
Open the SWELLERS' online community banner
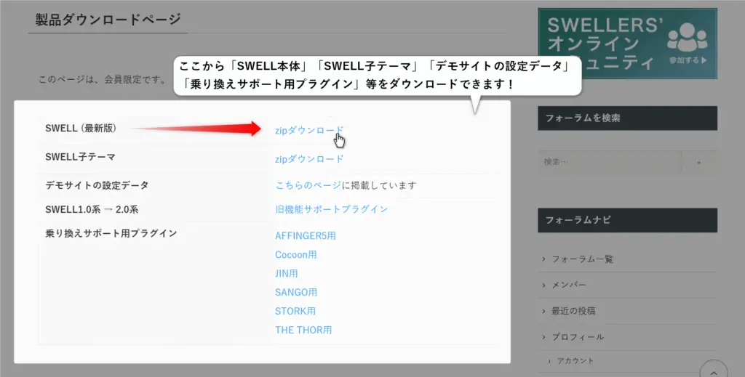point(627,43)
